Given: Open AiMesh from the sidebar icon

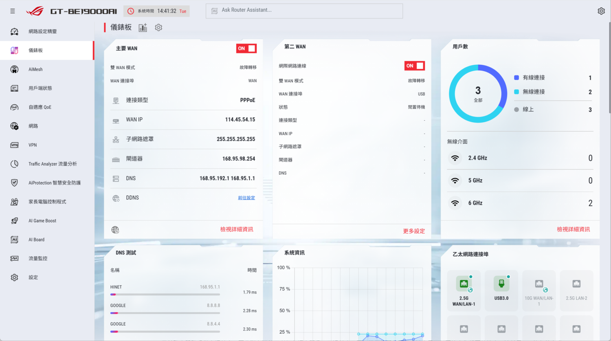Looking at the screenshot, I should tap(14, 69).
